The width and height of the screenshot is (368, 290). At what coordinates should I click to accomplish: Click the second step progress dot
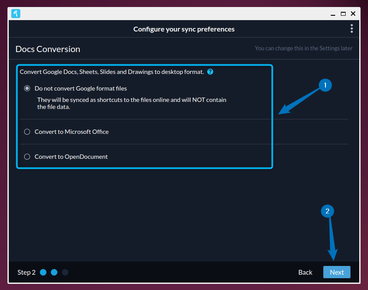click(x=54, y=272)
